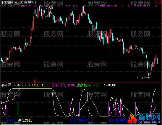The width and height of the screenshot is (162, 125).
Task: Click the :-30.00 indicator value
Action: (x=110, y=85)
